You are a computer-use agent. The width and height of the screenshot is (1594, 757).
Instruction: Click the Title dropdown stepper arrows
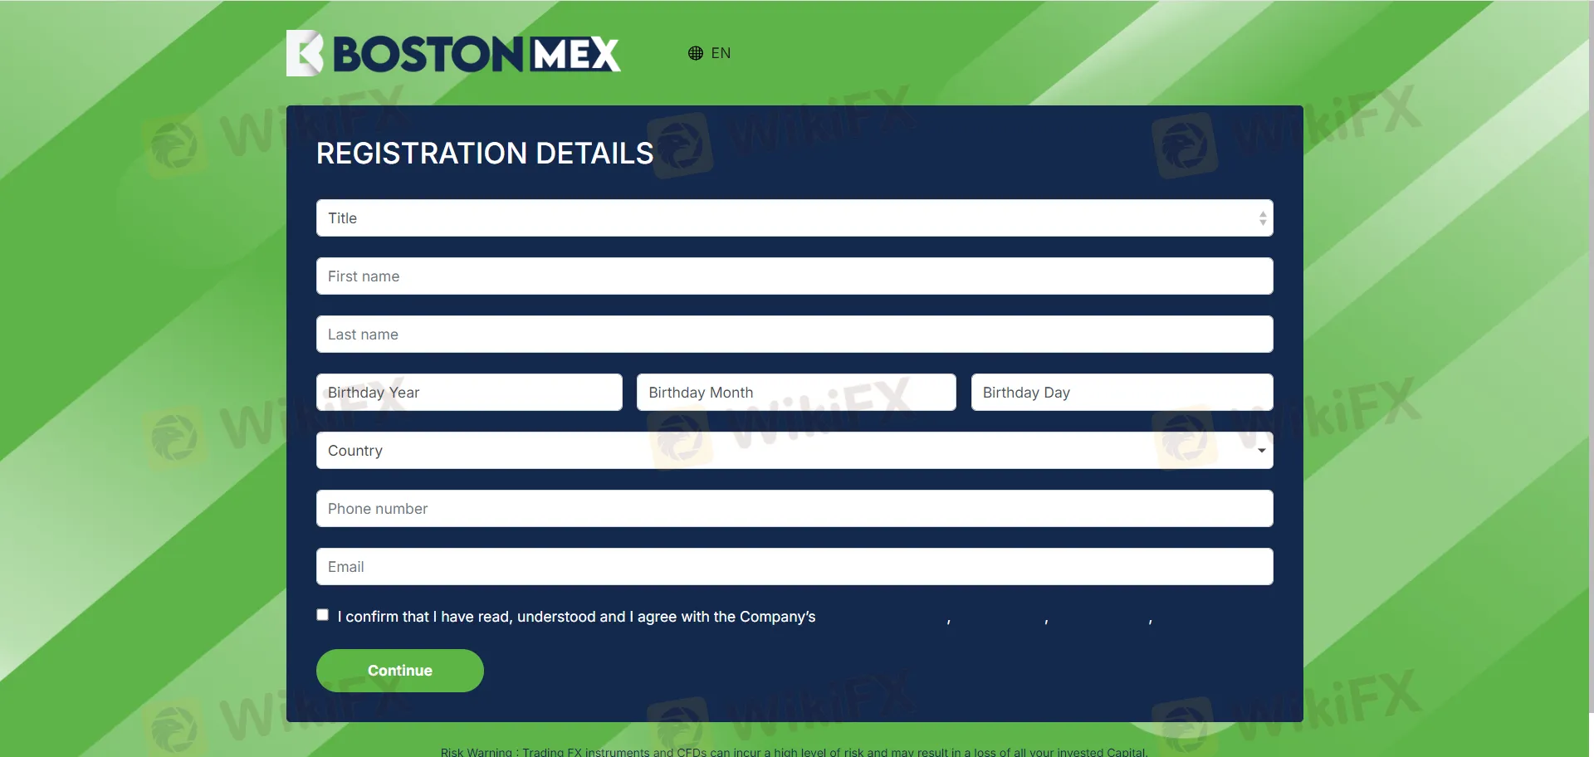tap(1263, 217)
